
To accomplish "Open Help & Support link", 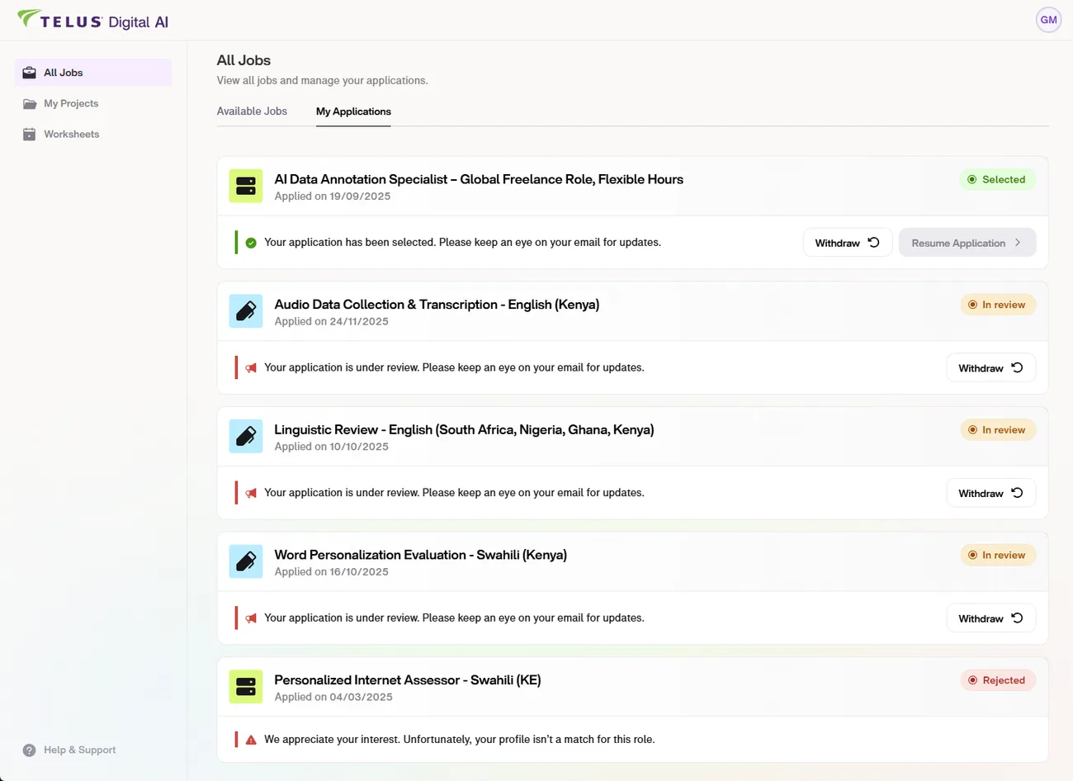I will [69, 750].
